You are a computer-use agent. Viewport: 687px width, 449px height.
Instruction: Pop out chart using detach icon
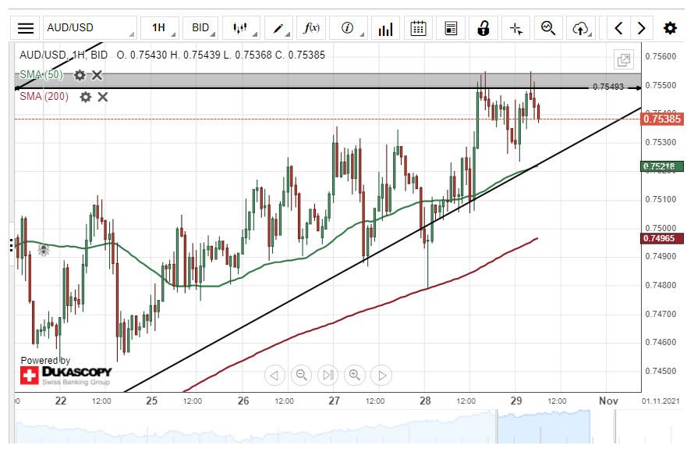pos(623,60)
